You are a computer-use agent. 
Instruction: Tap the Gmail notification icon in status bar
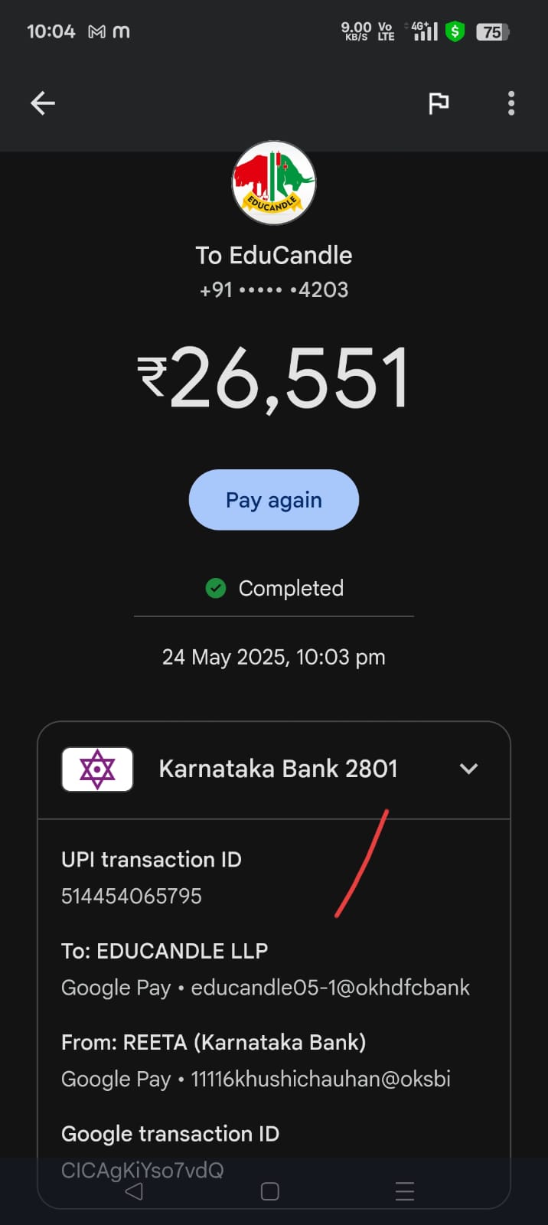[x=97, y=32]
